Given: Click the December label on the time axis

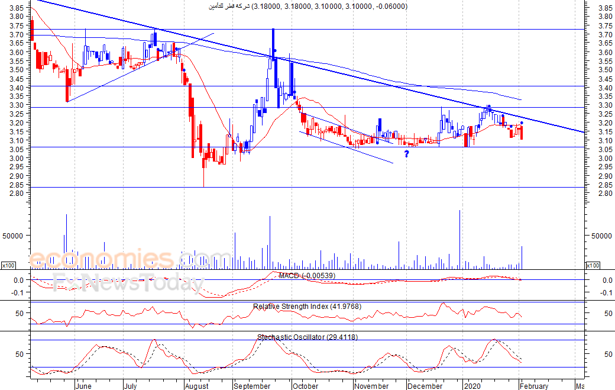Looking at the screenshot, I should click(x=425, y=386).
